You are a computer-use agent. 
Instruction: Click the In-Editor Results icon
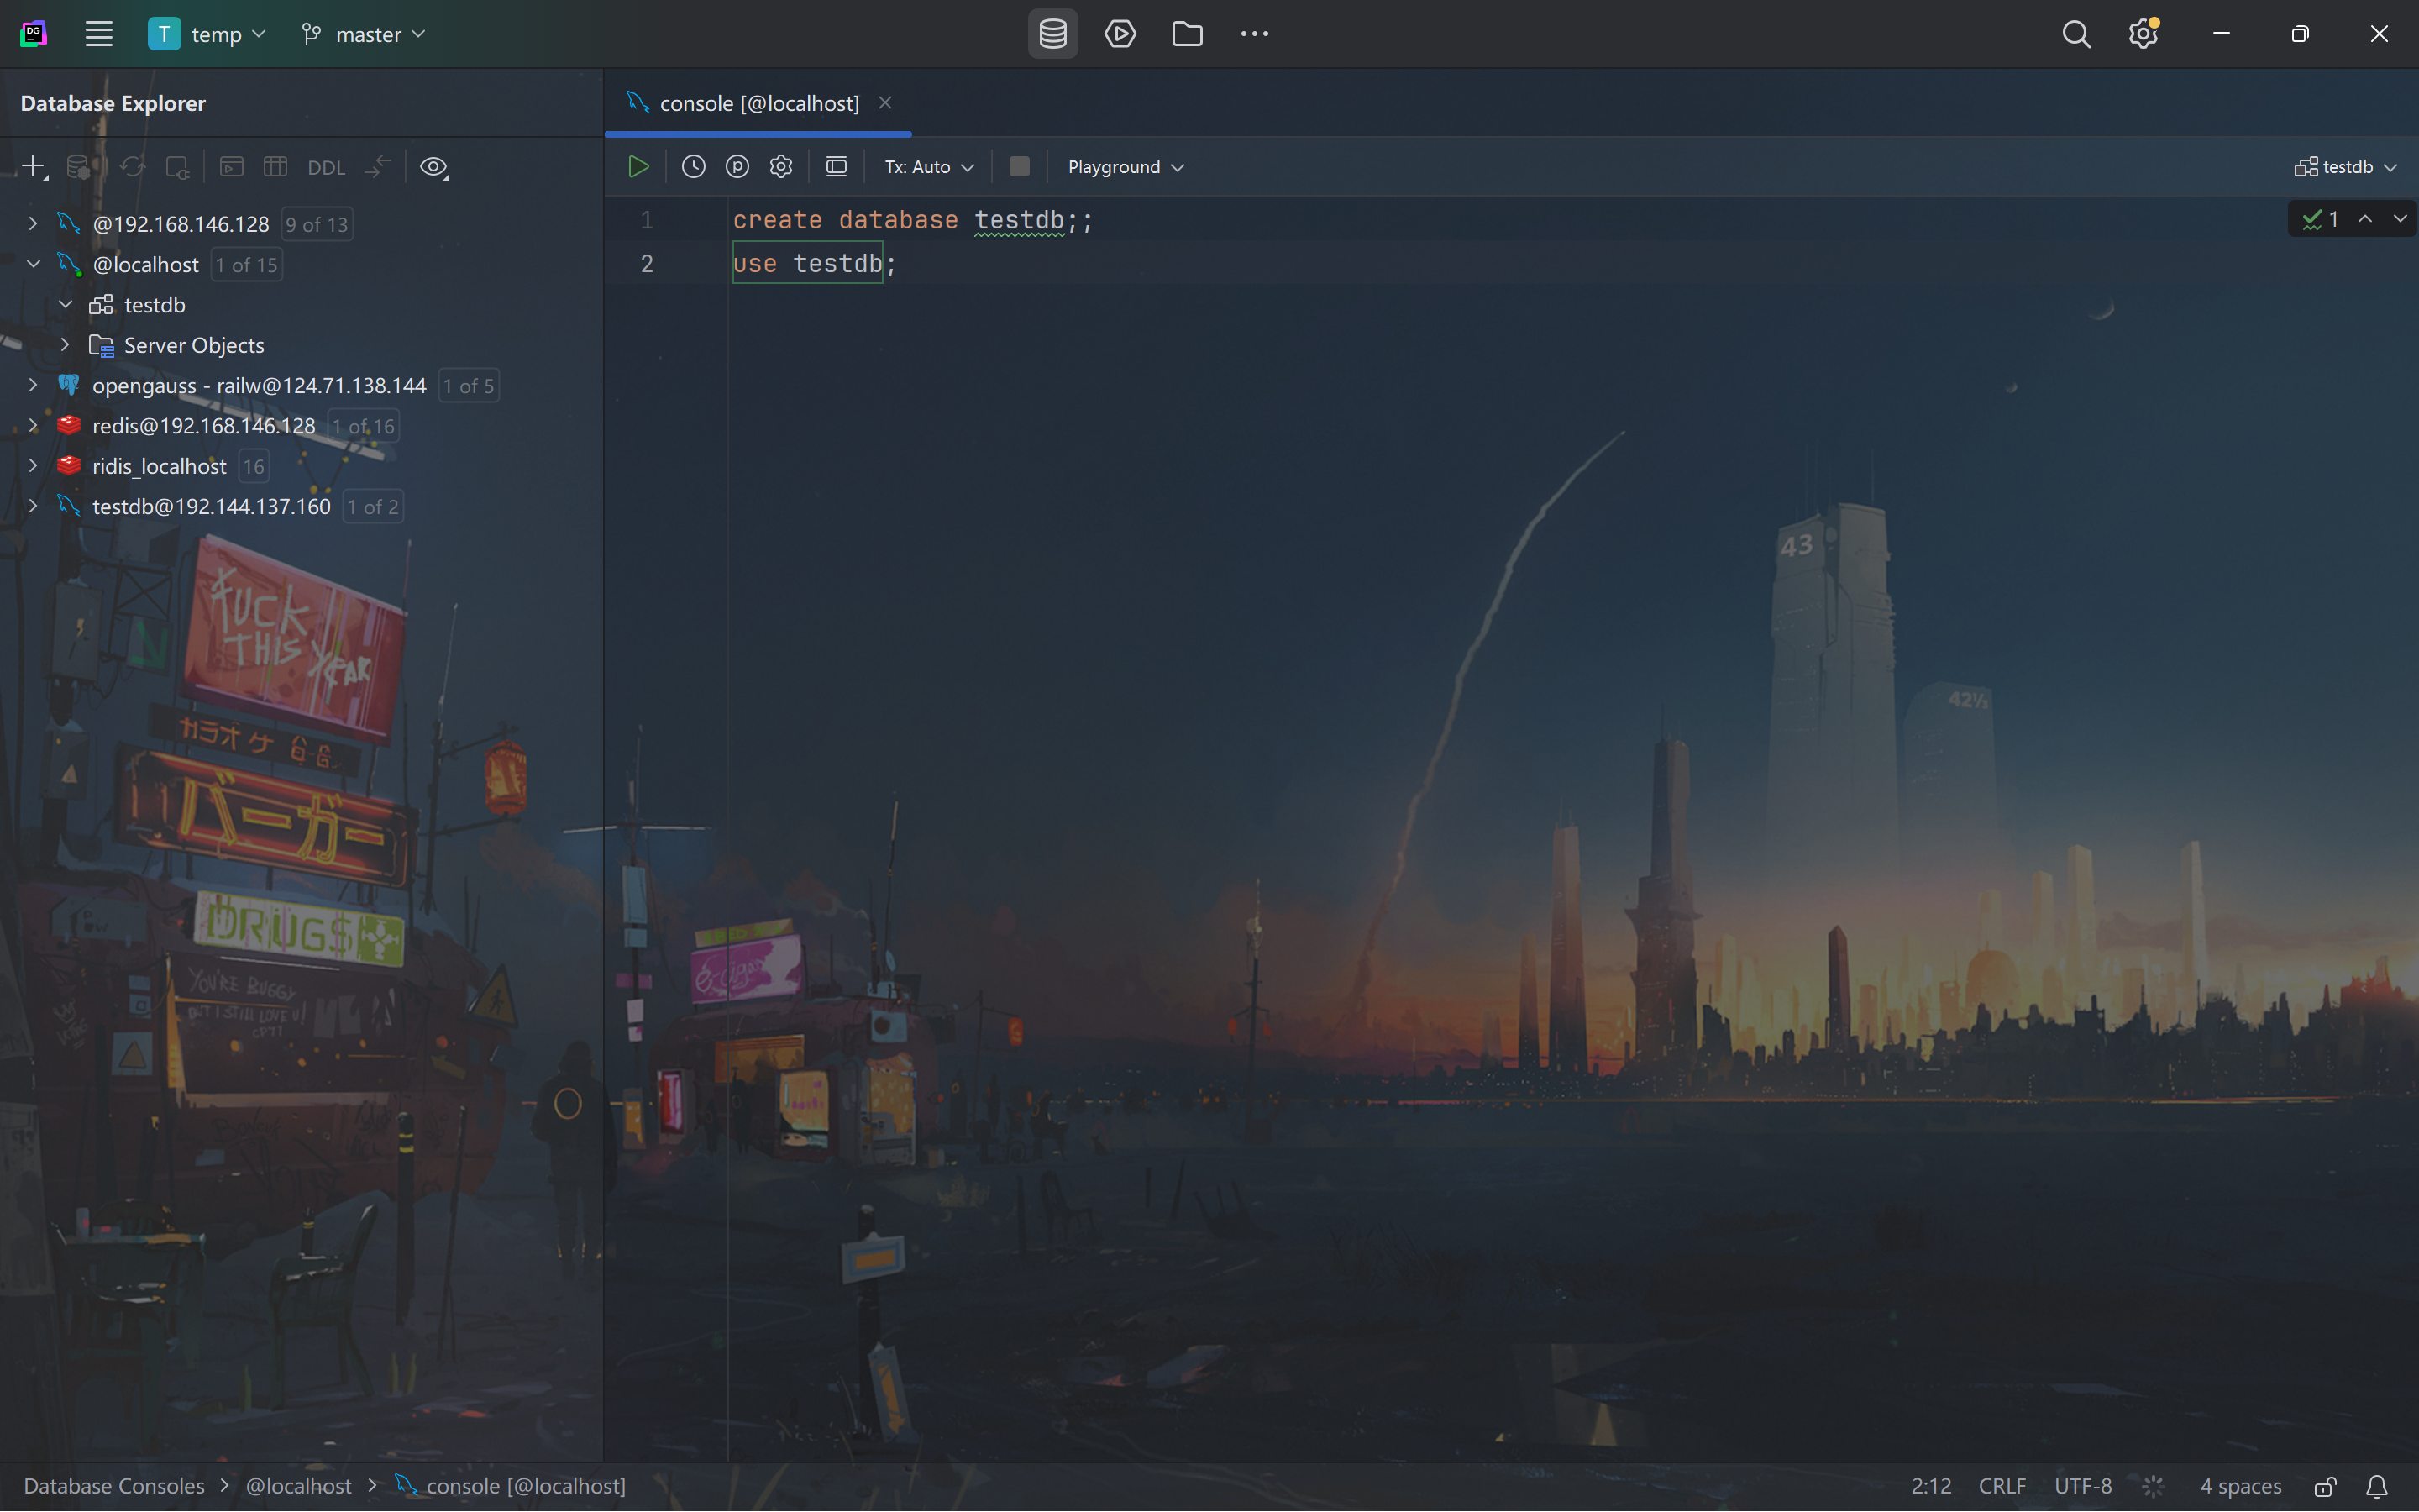(x=836, y=167)
